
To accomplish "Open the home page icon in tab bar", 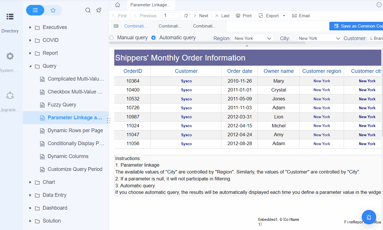I will pyautogui.click(x=117, y=5).
